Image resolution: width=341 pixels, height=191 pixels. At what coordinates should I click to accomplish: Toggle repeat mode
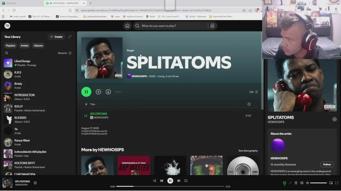[186, 181]
